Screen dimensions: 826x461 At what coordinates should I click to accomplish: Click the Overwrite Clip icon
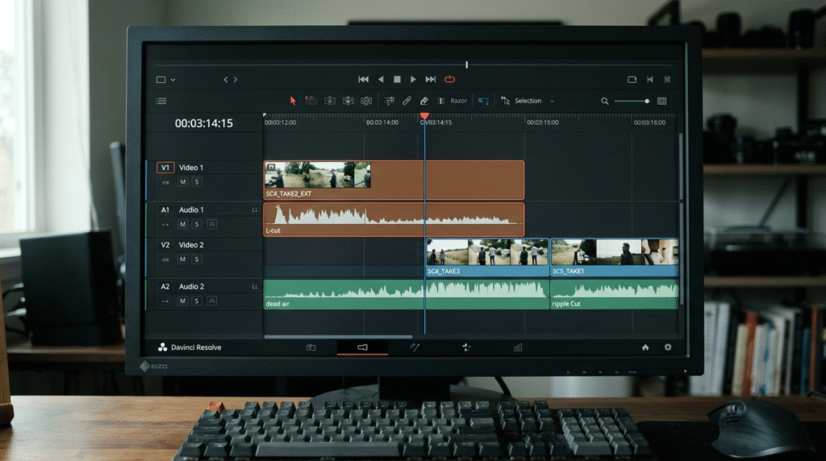348,101
